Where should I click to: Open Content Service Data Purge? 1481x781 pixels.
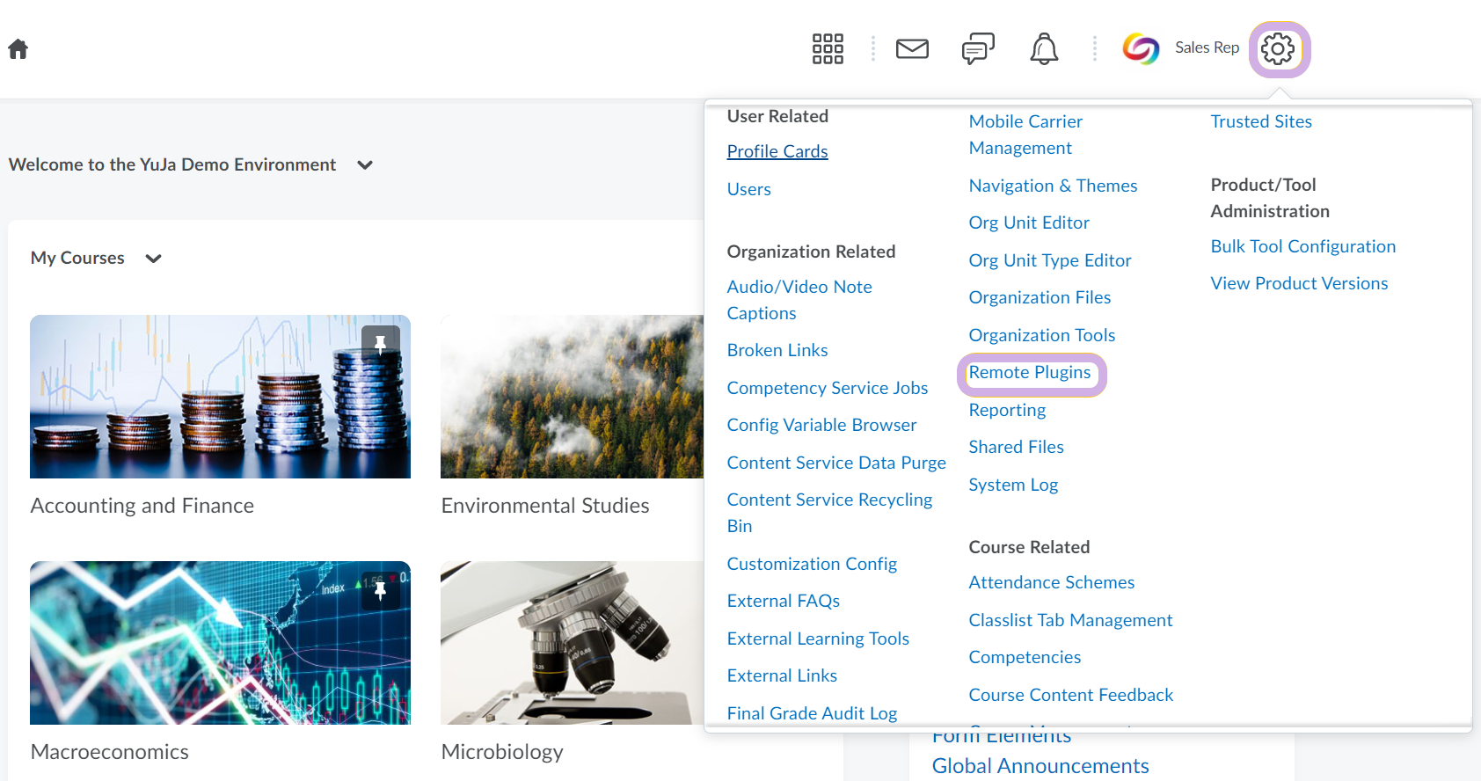coord(836,463)
